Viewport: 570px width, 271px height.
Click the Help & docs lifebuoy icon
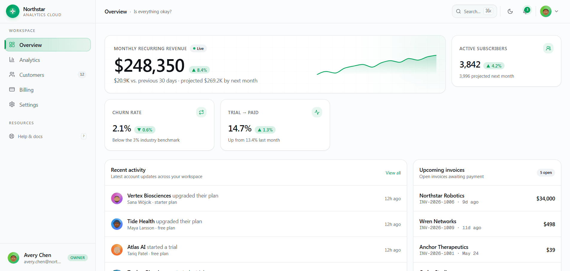click(x=12, y=136)
